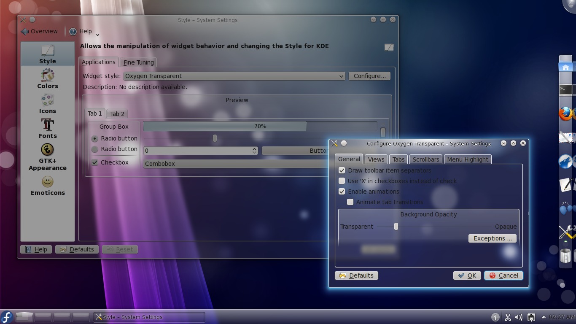
Task: Select the first preview Radio button
Action: point(95,138)
